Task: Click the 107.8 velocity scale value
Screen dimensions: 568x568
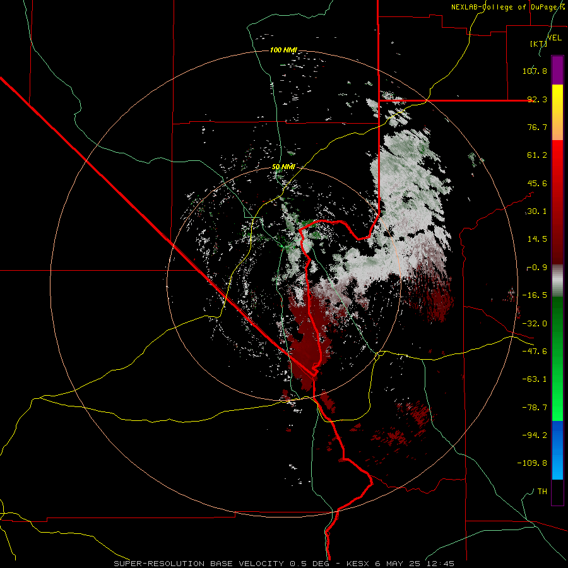Action: tap(535, 71)
